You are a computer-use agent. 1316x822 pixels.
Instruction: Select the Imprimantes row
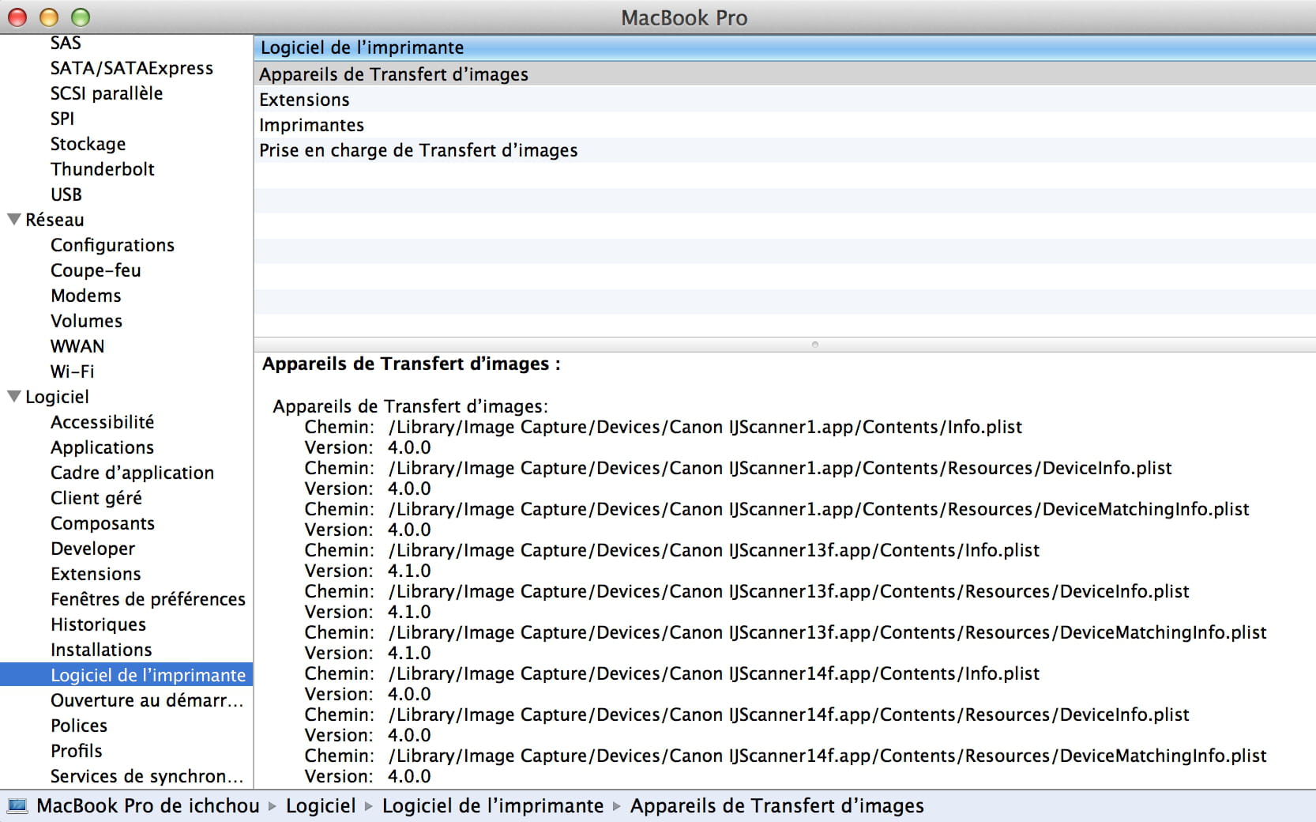[311, 125]
